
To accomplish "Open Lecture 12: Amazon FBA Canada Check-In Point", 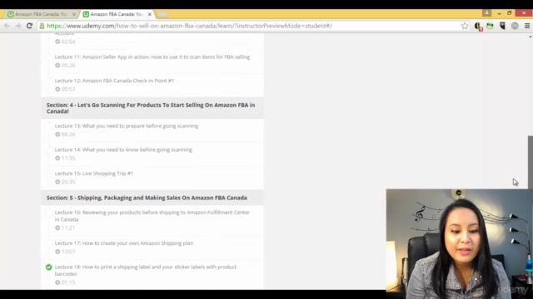I will coord(114,81).
